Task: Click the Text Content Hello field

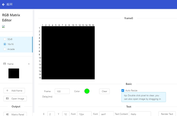Action: point(140,114)
